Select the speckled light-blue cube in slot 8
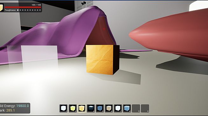This screenshot has width=208, height=116. (127, 108)
